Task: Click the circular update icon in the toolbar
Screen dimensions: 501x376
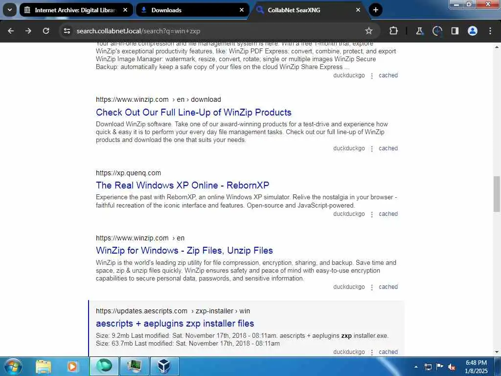Action: coord(437,31)
